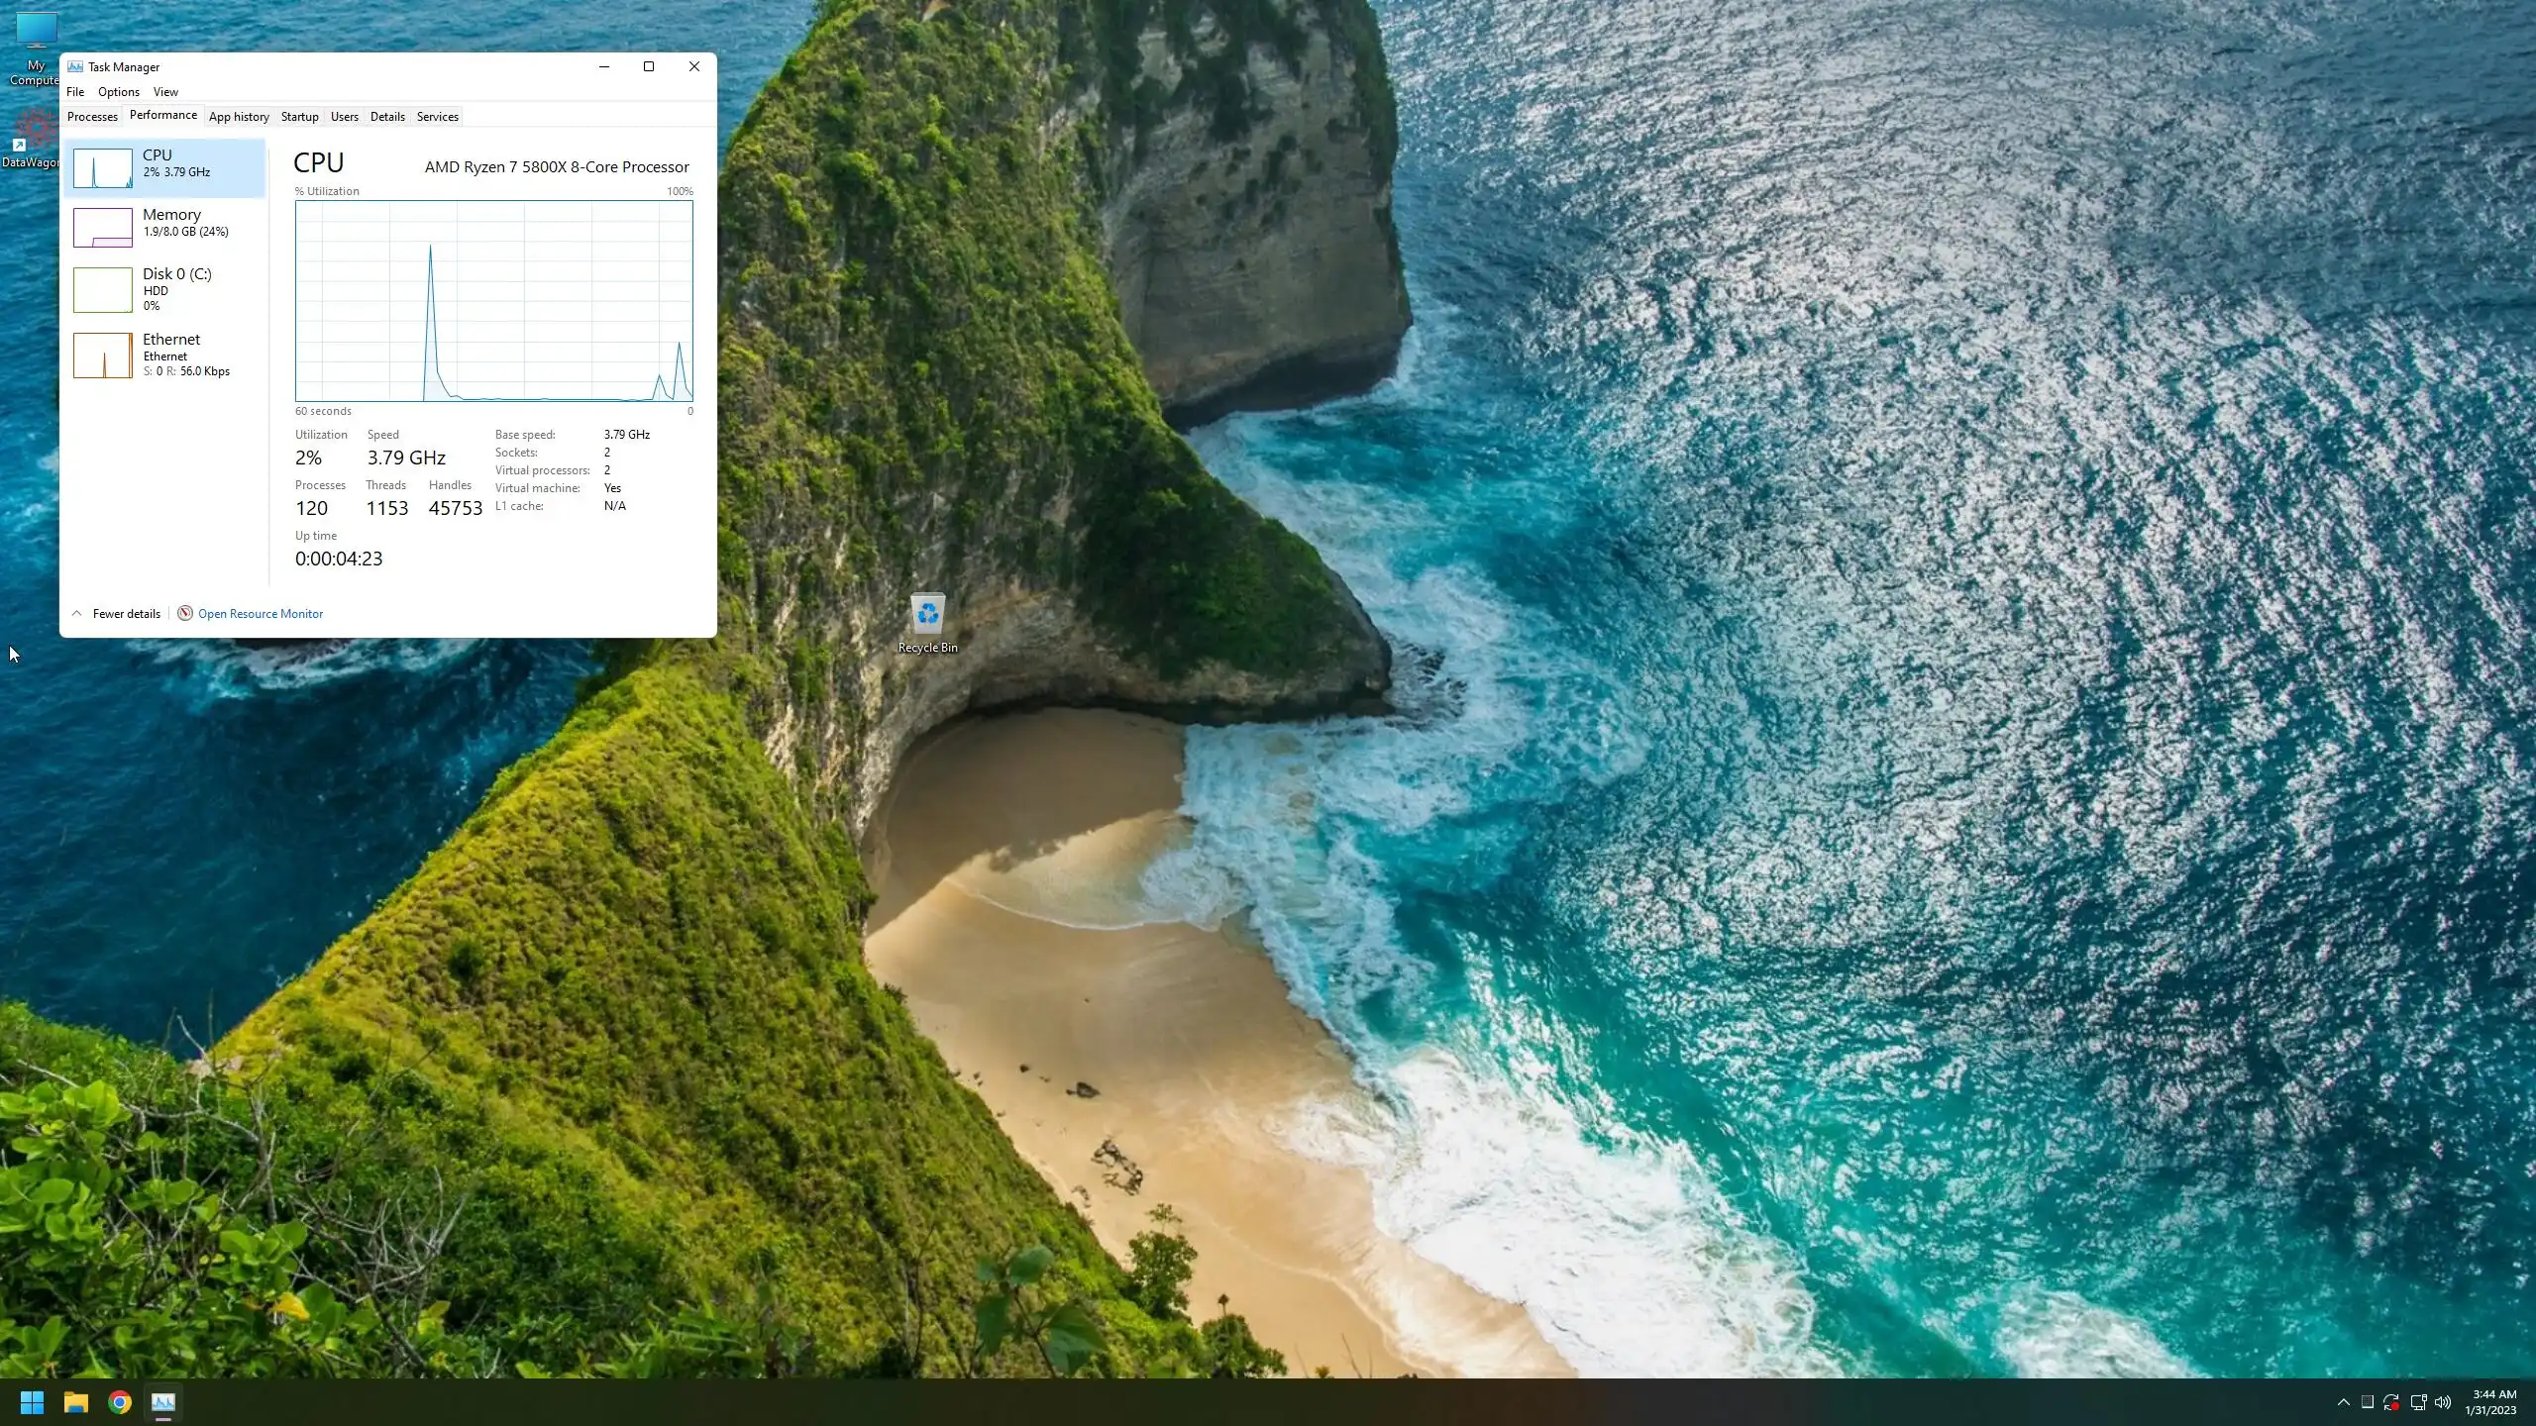Switch to the Startup tab
2536x1426 pixels.
(x=299, y=116)
